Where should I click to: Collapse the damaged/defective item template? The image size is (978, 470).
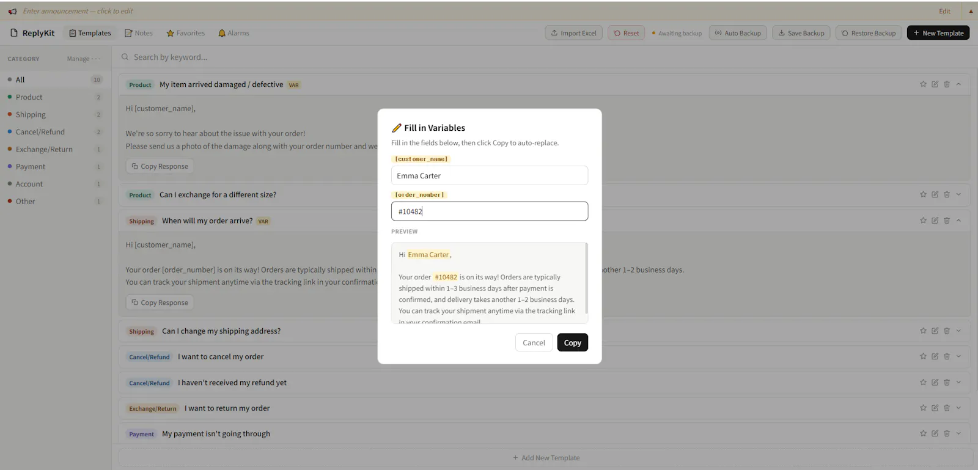pos(958,84)
